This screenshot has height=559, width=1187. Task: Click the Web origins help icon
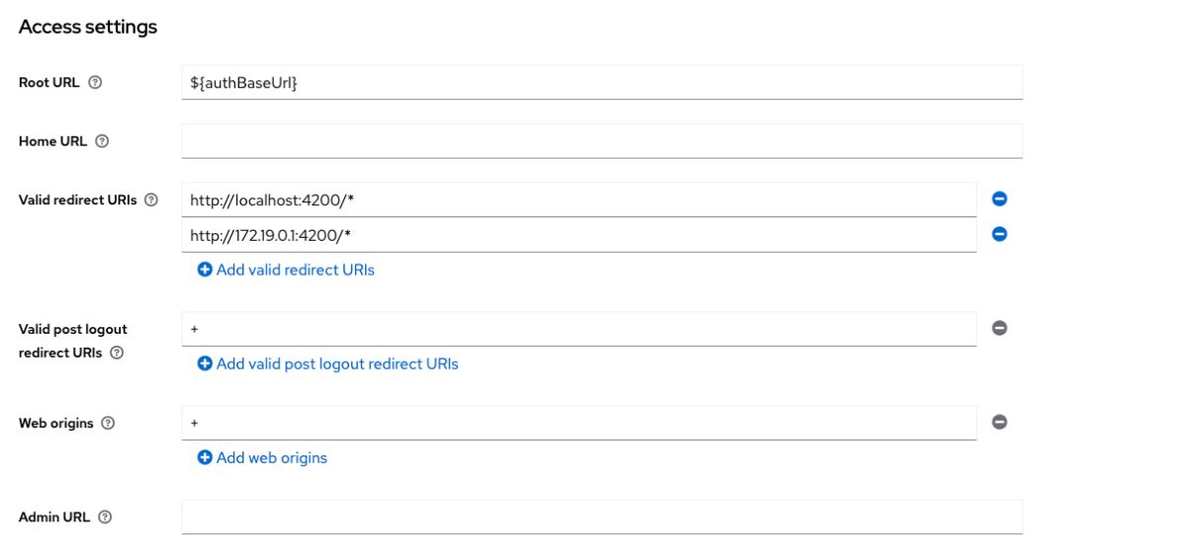click(108, 423)
